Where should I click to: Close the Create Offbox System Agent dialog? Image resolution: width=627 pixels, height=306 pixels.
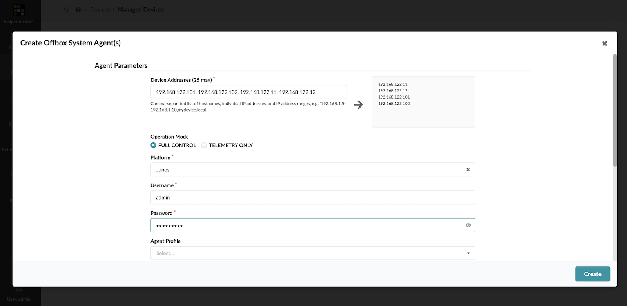point(604,43)
